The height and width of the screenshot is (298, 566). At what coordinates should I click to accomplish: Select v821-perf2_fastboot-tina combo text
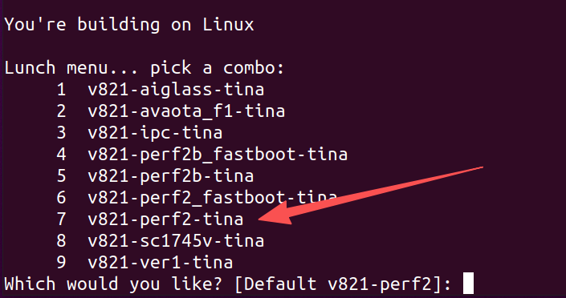pos(212,198)
